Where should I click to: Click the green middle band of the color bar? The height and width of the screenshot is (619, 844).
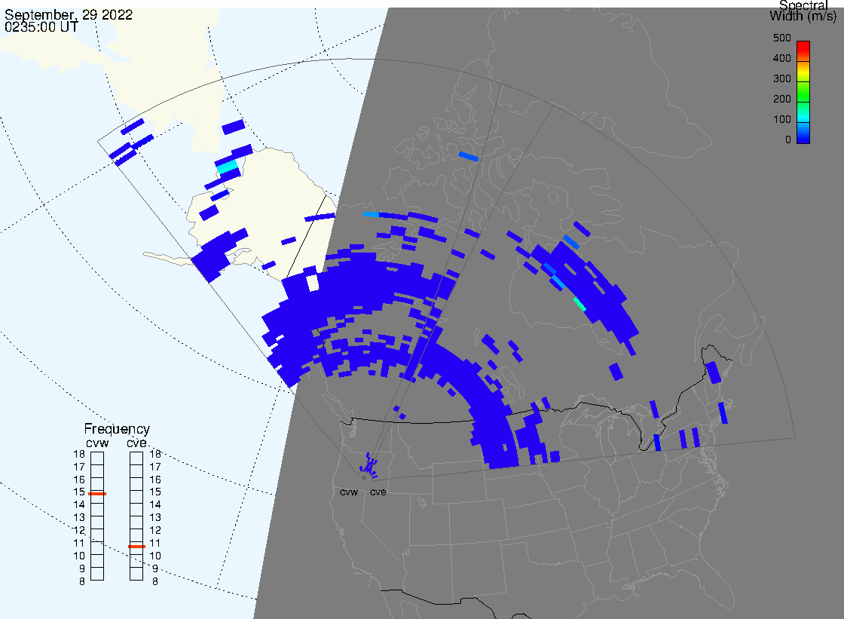(x=803, y=91)
